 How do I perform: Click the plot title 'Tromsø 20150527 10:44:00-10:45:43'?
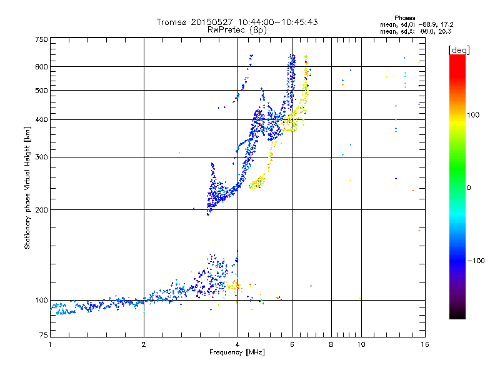pyautogui.click(x=237, y=22)
